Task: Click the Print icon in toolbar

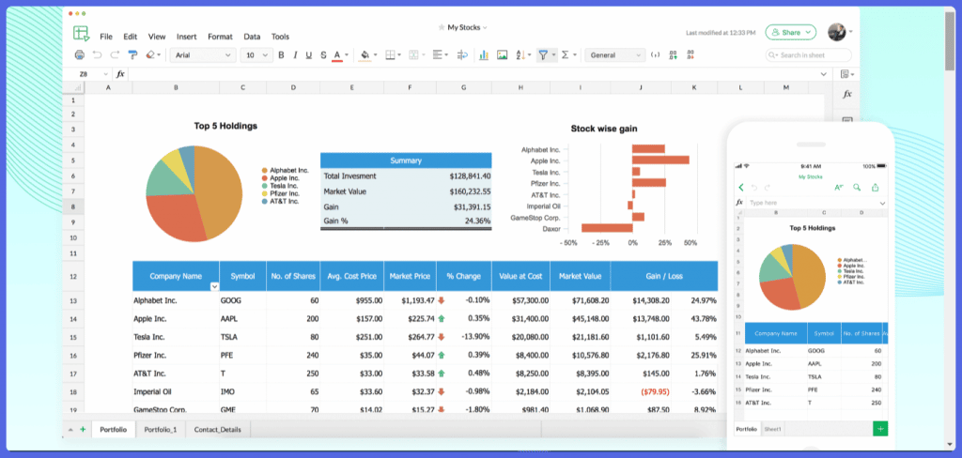Action: click(79, 55)
